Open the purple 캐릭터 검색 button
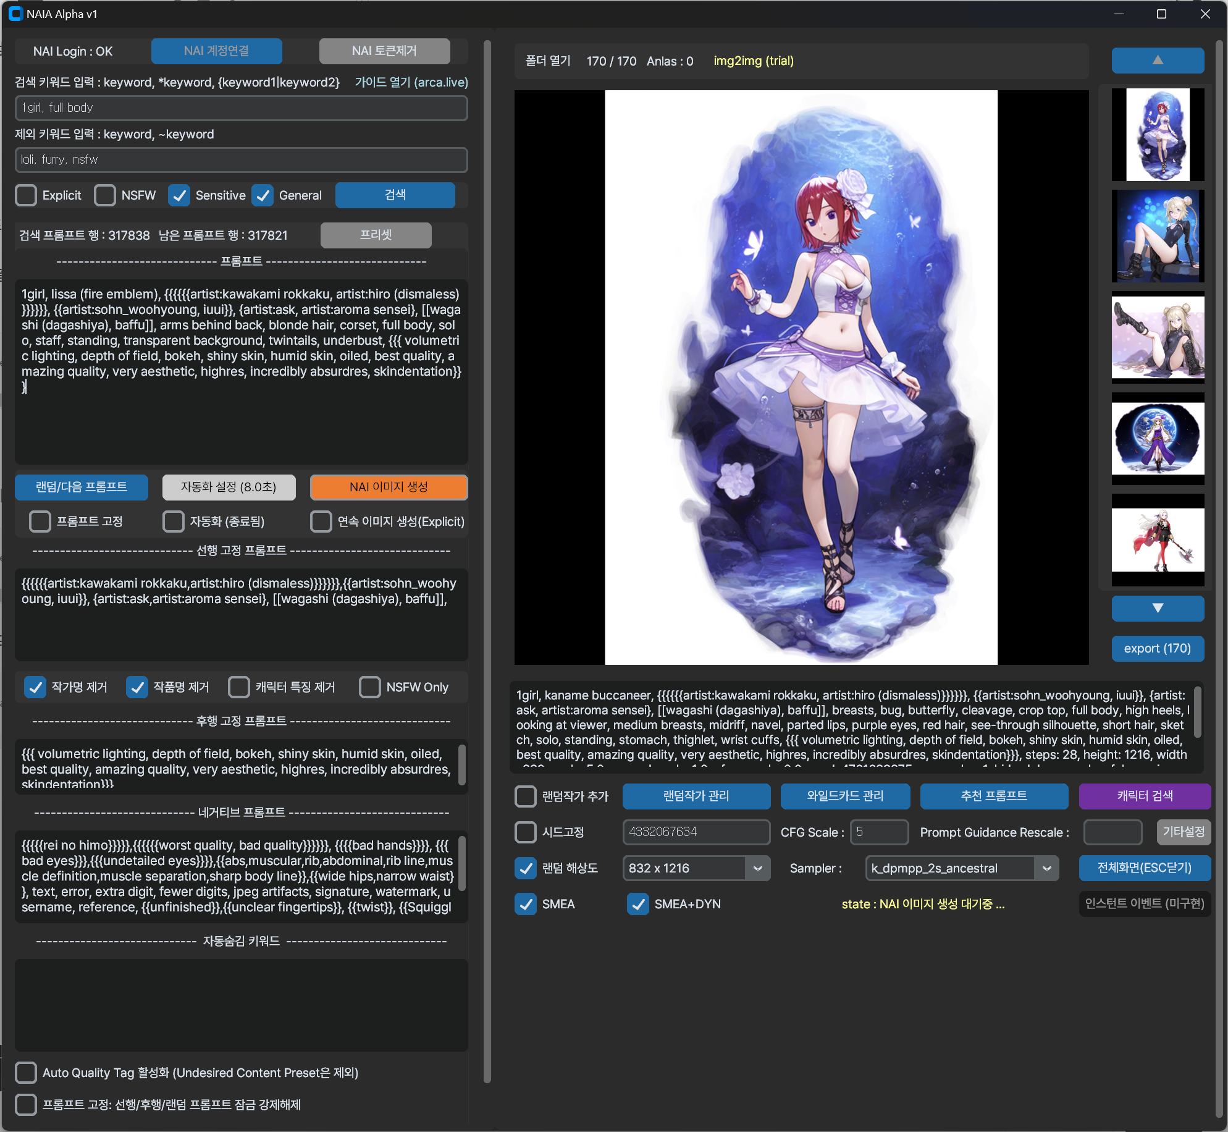The image size is (1228, 1132). point(1144,796)
